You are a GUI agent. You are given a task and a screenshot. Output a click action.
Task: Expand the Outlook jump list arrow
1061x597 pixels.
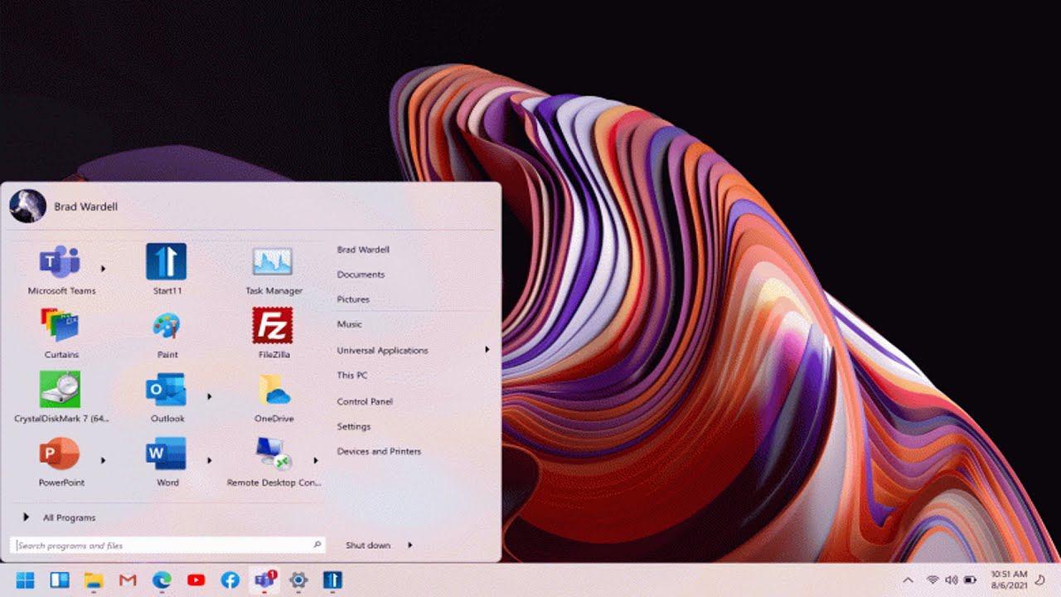coord(210,396)
